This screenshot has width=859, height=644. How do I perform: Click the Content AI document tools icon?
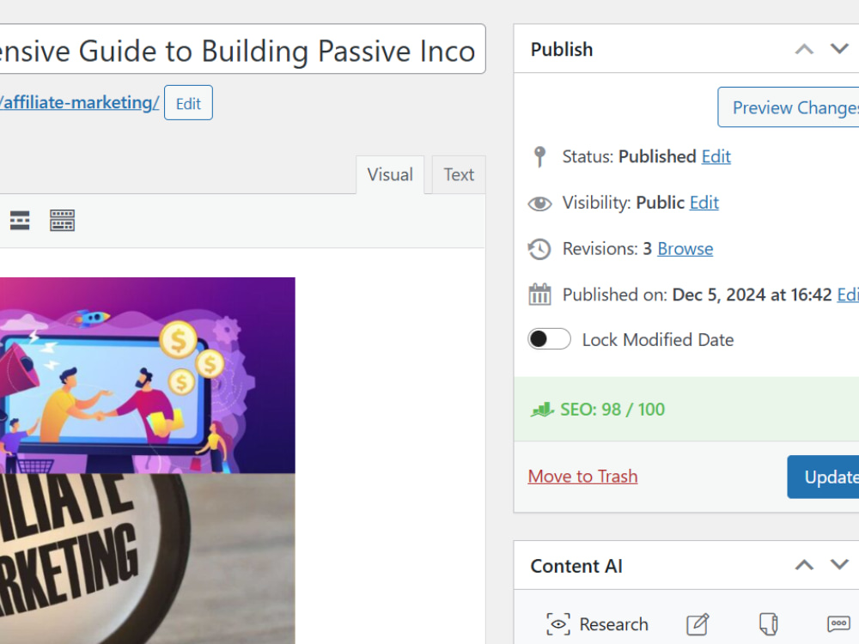768,623
